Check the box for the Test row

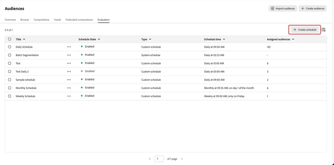click(10, 63)
